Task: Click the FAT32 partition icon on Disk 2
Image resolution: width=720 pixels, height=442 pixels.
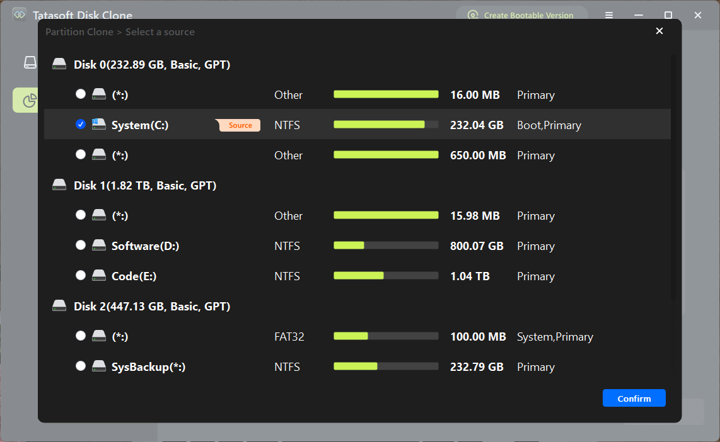Action: [x=99, y=336]
